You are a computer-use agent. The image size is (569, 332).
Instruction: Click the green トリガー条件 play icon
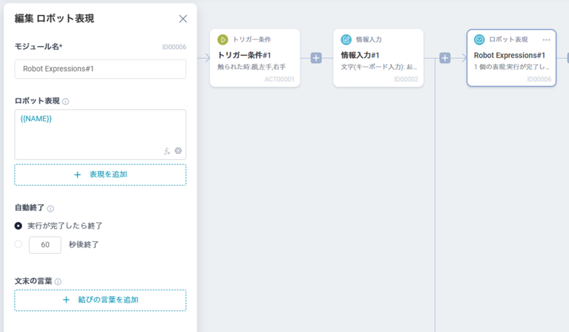(223, 39)
